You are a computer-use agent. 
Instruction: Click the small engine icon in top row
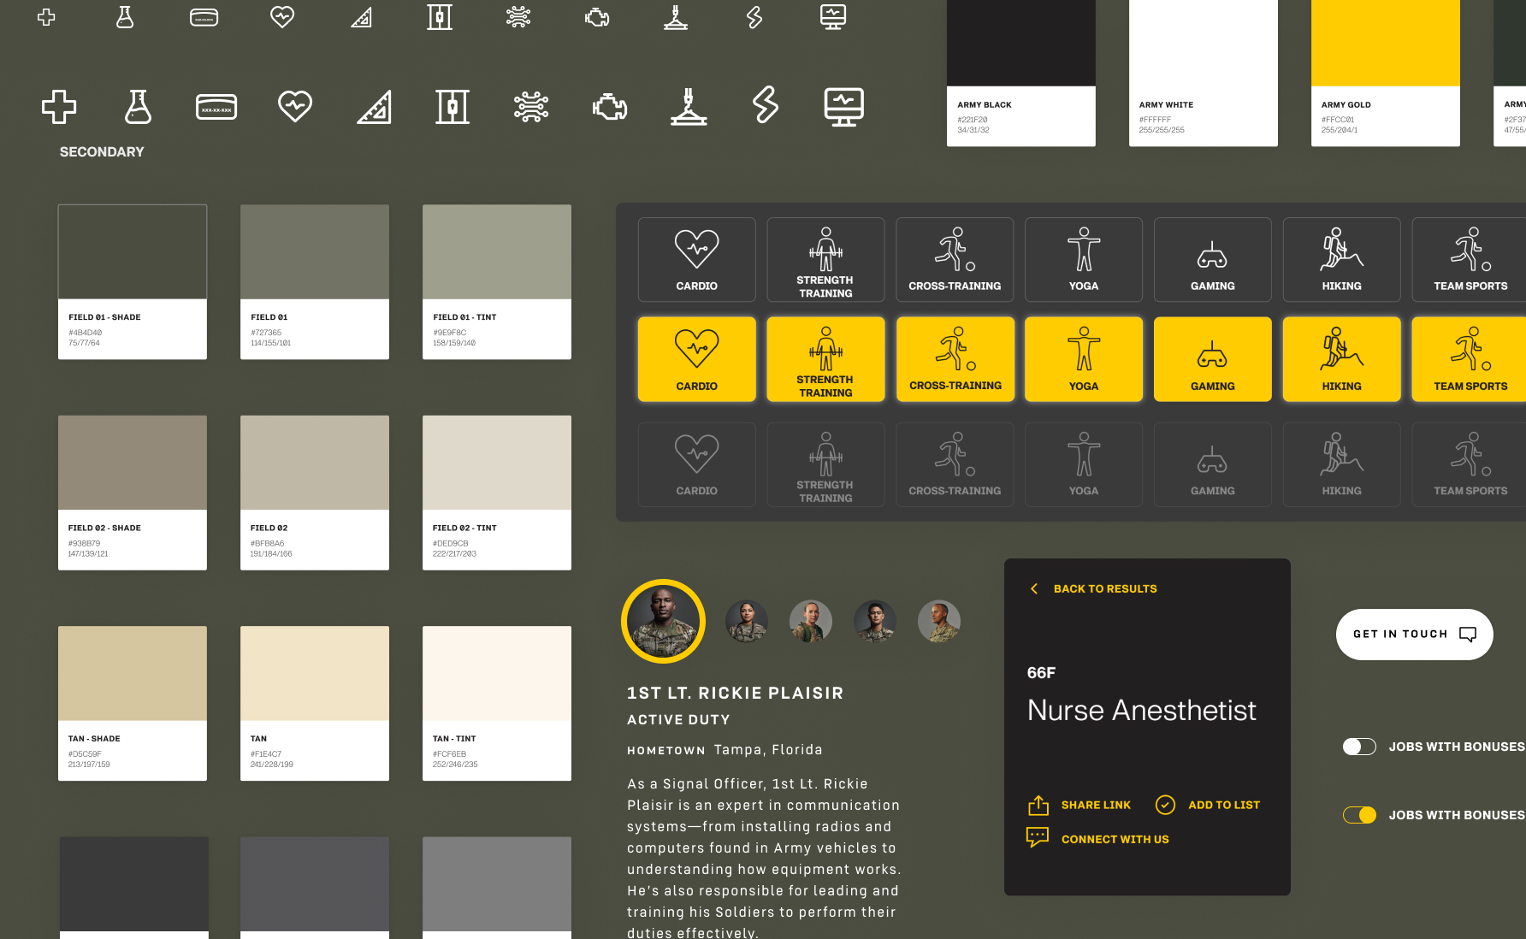597,17
